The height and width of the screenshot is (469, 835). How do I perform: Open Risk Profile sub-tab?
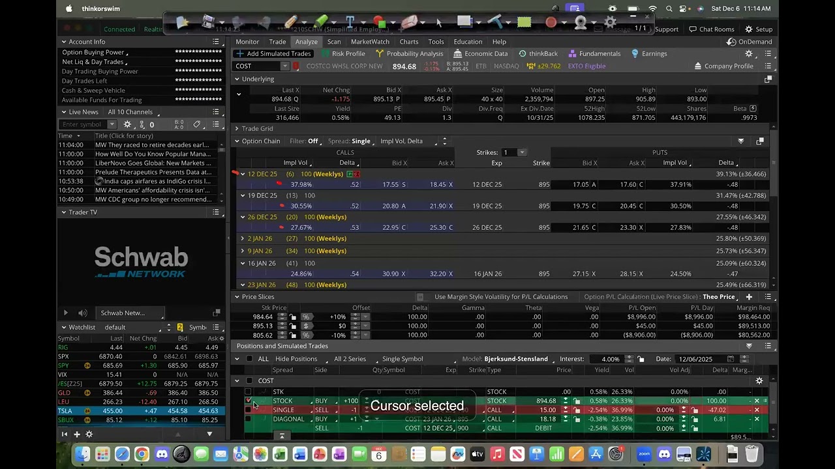tap(342, 53)
